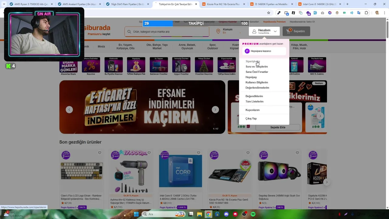
Task: Select Değerlendirmelerim menu item
Action: [257, 88]
